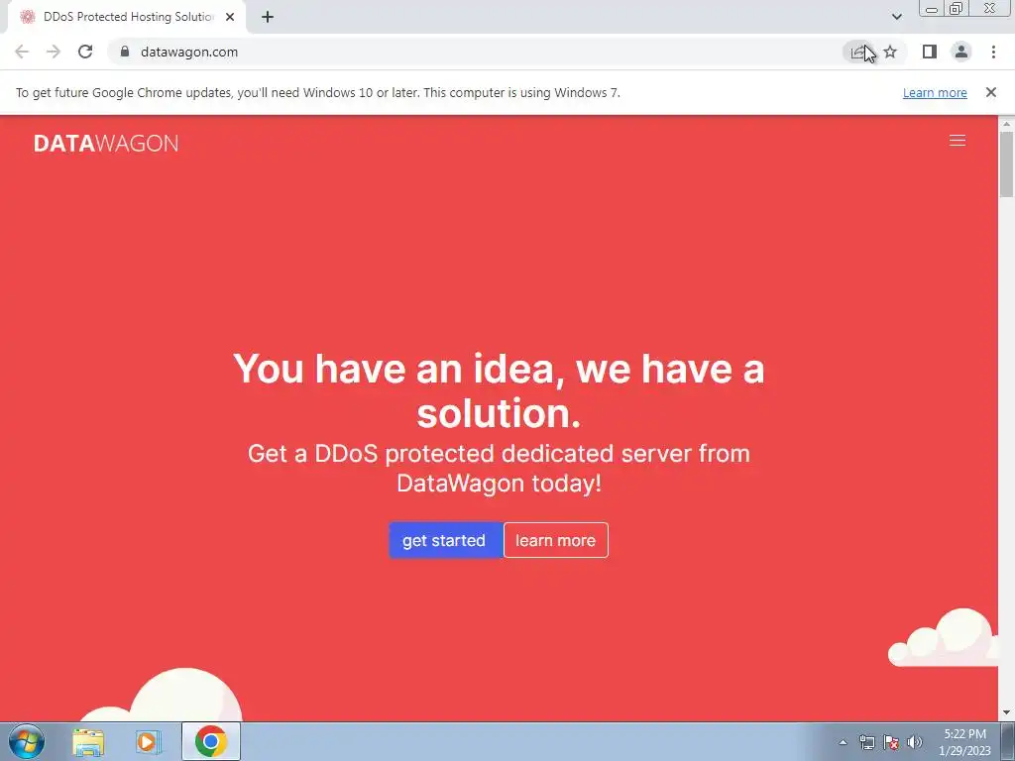The height and width of the screenshot is (761, 1015).
Task: Close the DDoS Protected Hosting tab
Action: [230, 17]
